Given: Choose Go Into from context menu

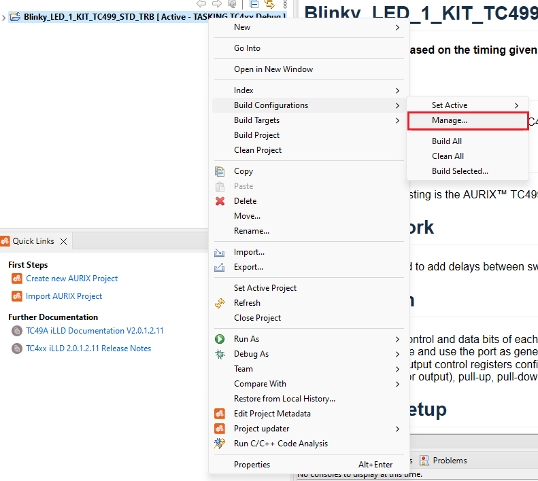Looking at the screenshot, I should (309, 48).
